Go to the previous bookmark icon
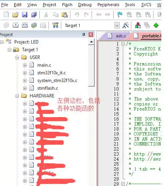 click(129, 15)
